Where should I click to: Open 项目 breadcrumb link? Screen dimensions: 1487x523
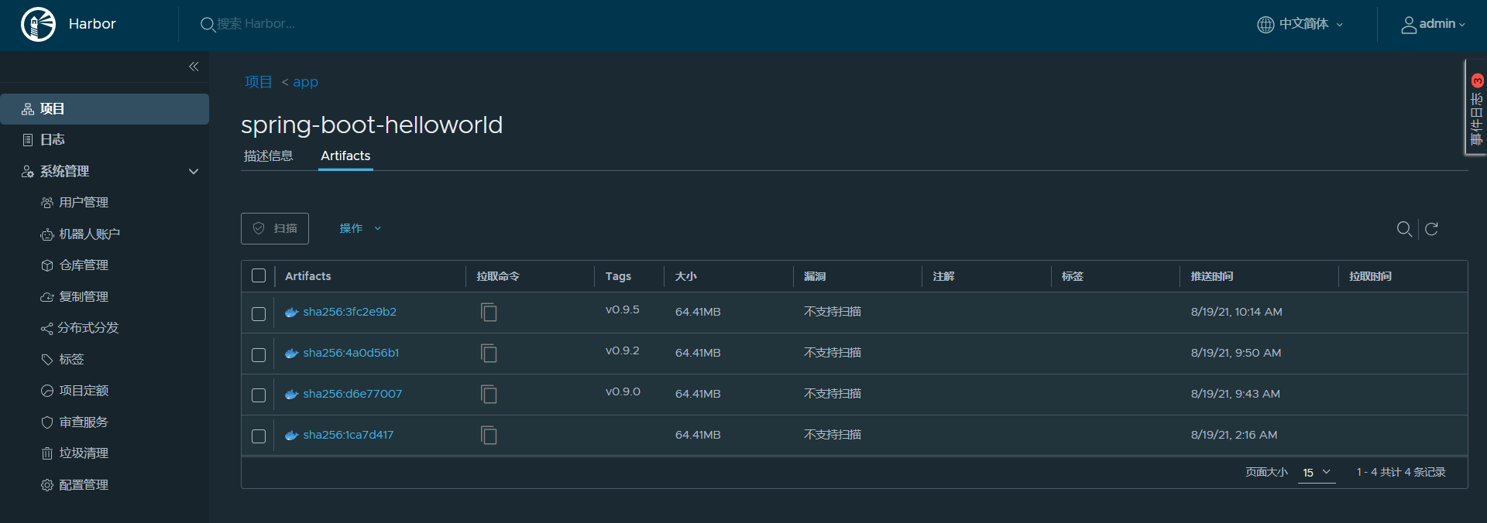[x=258, y=82]
